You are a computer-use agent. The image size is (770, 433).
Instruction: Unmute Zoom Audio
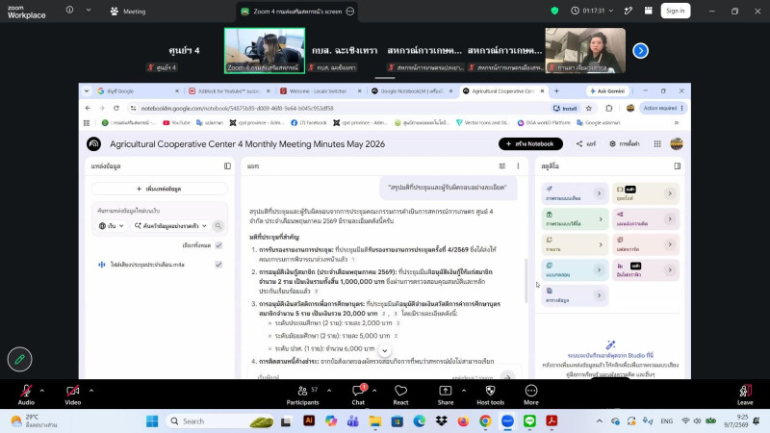coord(26,395)
